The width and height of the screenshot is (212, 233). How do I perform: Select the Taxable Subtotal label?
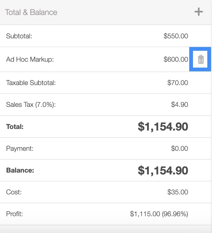[x=31, y=83]
